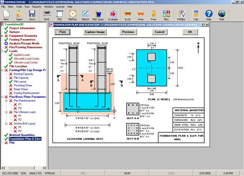Viewport: 244px width, 176px height.
Task: Confirm with the OK button
Action: [190, 32]
